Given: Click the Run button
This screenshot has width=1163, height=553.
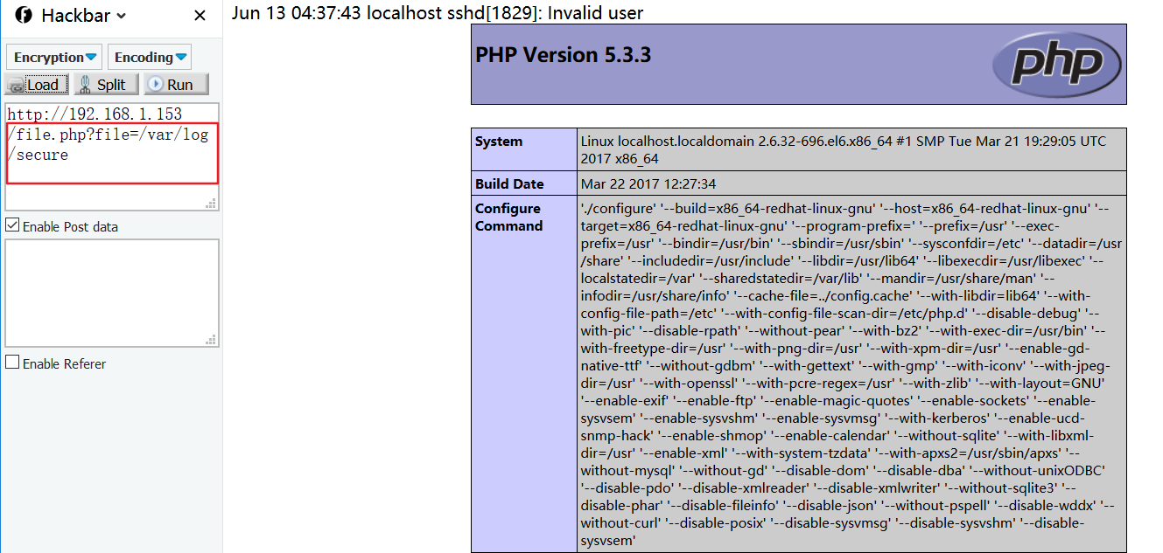Looking at the screenshot, I should [x=175, y=84].
